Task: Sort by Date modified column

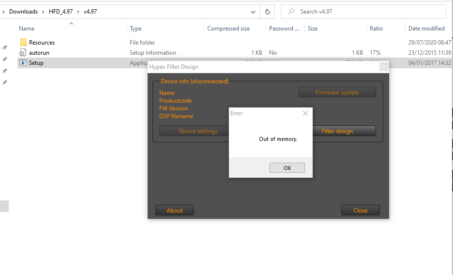Action: pos(426,28)
